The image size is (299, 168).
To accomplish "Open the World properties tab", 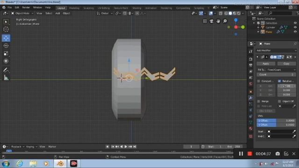I will [x=251, y=84].
